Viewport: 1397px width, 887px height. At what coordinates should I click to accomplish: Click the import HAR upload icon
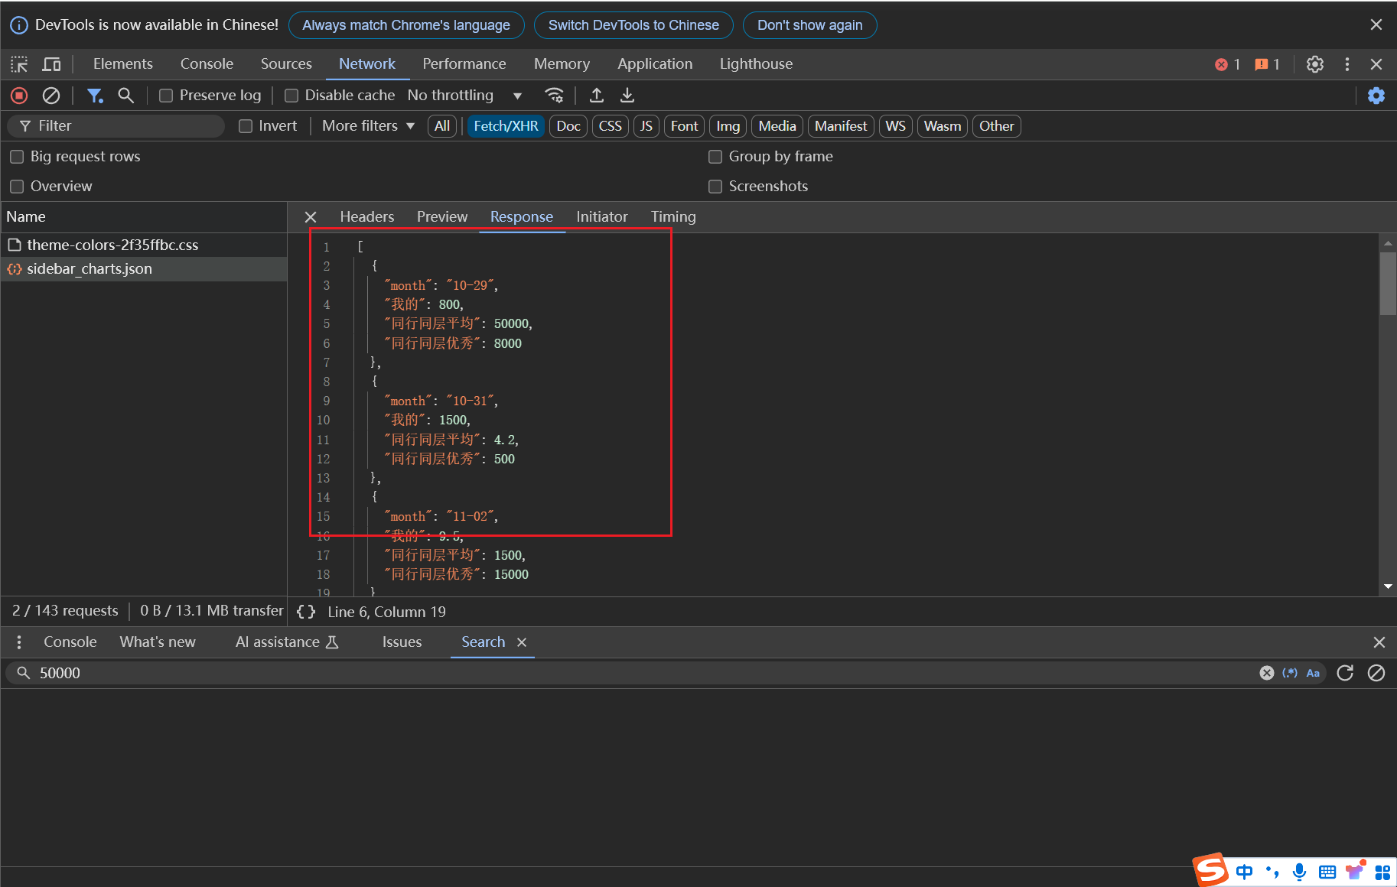click(x=597, y=96)
